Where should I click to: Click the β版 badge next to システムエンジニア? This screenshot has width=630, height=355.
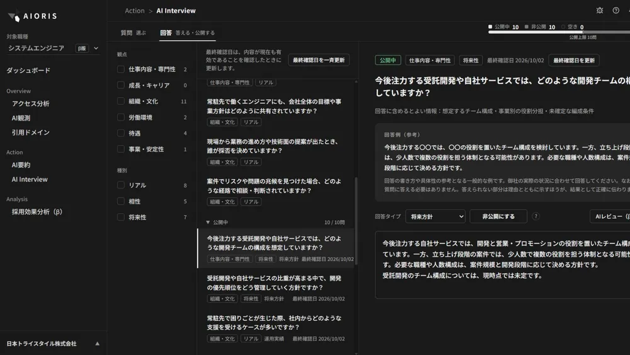click(82, 49)
